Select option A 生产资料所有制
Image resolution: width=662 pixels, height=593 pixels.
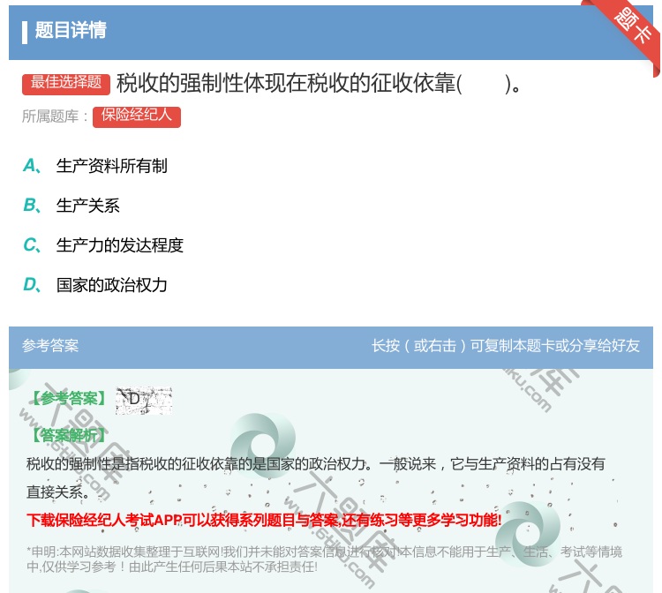pos(111,166)
